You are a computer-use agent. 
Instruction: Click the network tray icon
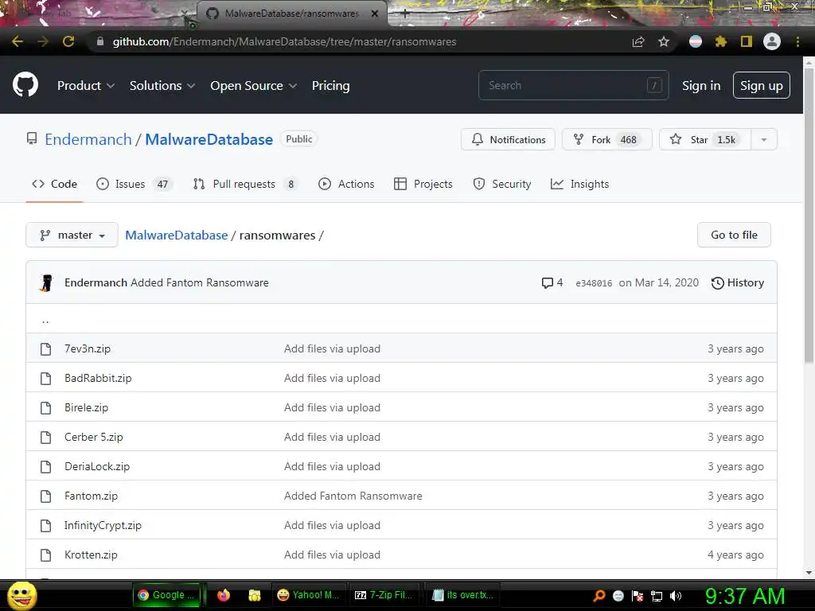pyautogui.click(x=657, y=596)
